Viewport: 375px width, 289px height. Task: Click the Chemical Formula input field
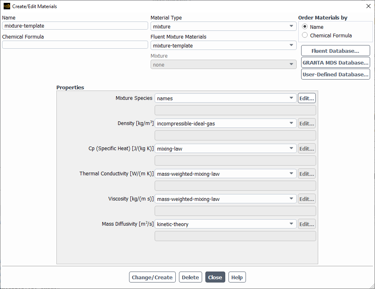(x=75, y=45)
